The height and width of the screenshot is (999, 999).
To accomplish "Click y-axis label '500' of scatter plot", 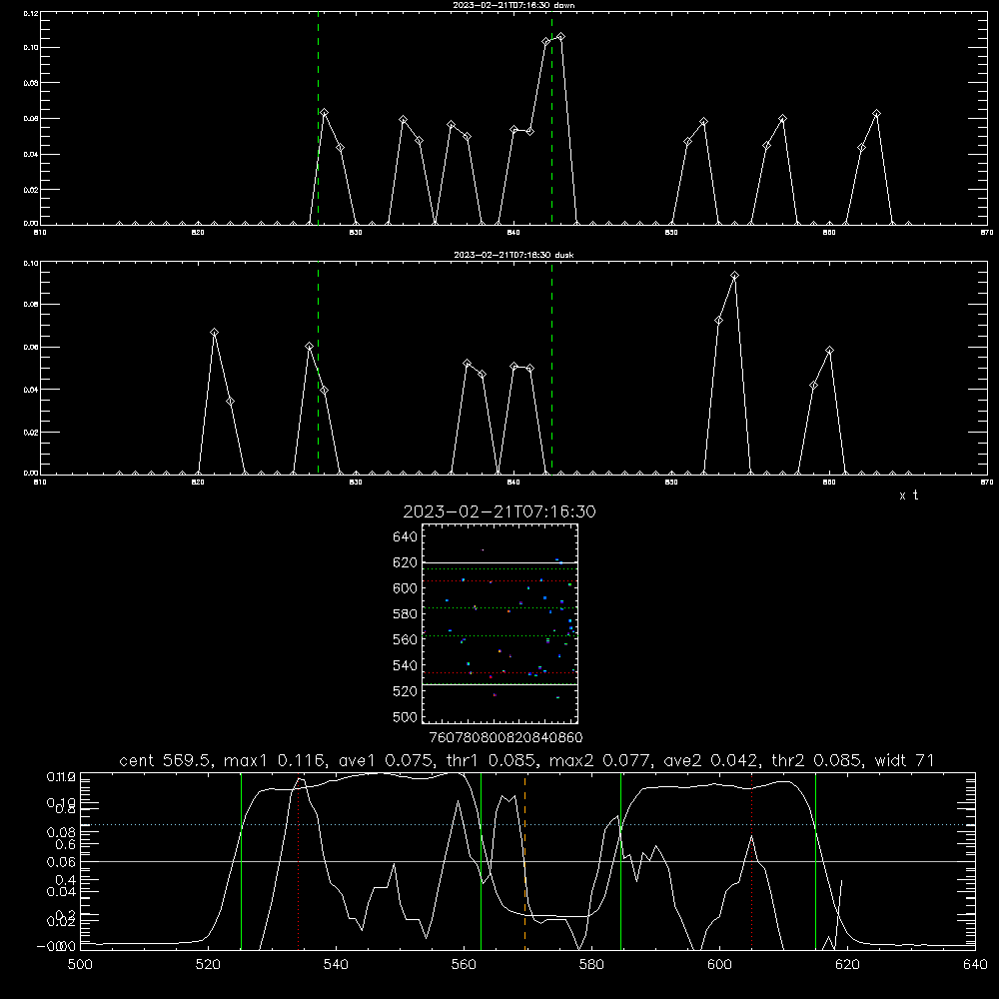I will coord(406,717).
